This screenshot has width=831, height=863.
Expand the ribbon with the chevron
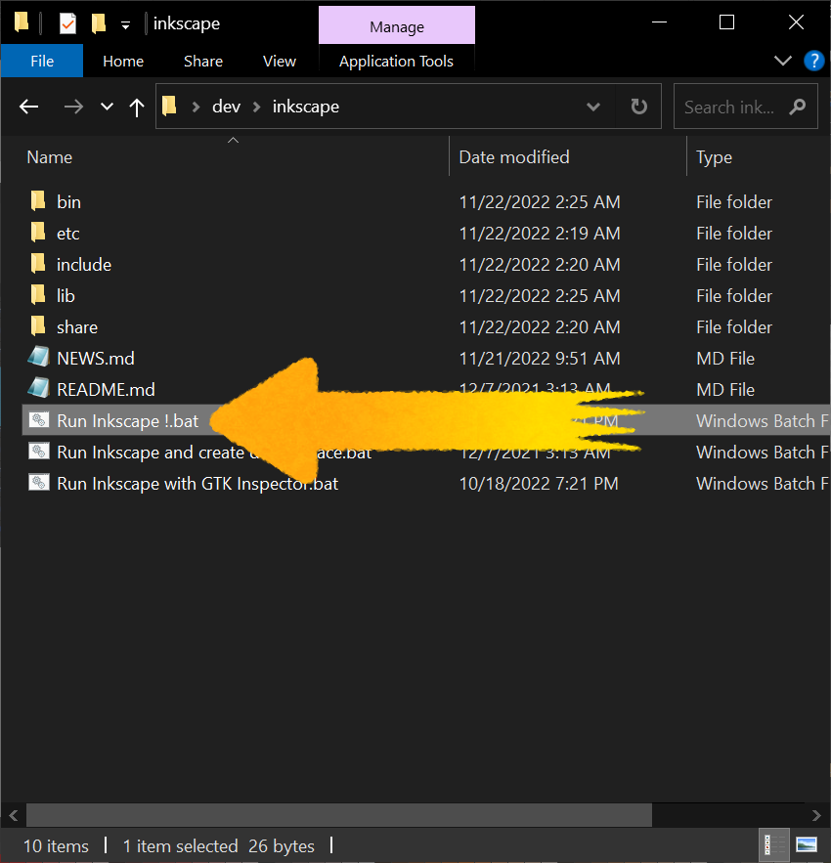pyautogui.click(x=782, y=61)
